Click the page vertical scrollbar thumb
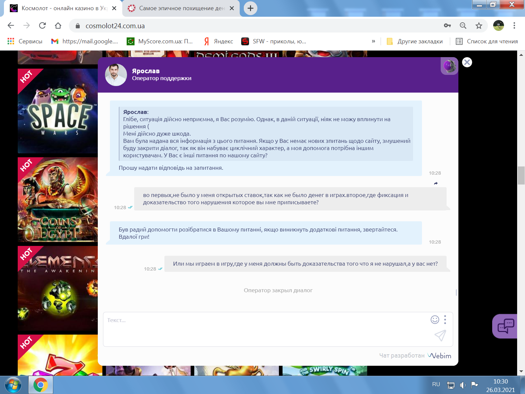The height and width of the screenshot is (394, 525). click(x=521, y=176)
